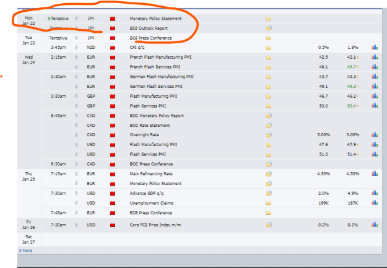Toggle alert speaker for Advance GDP q/q
The width and height of the screenshot is (387, 268).
[x=76, y=193]
